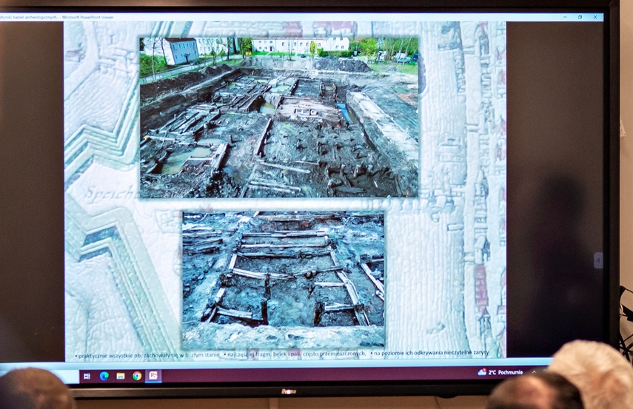
Task: Restore down the PowerPoint Viewer window
Action: click(580, 17)
